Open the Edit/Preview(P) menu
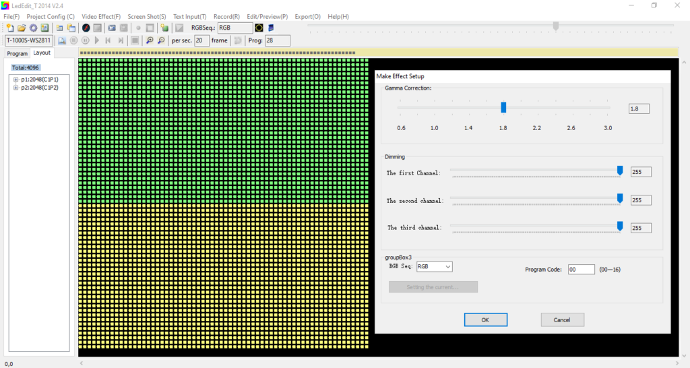The image size is (690, 368). click(267, 16)
